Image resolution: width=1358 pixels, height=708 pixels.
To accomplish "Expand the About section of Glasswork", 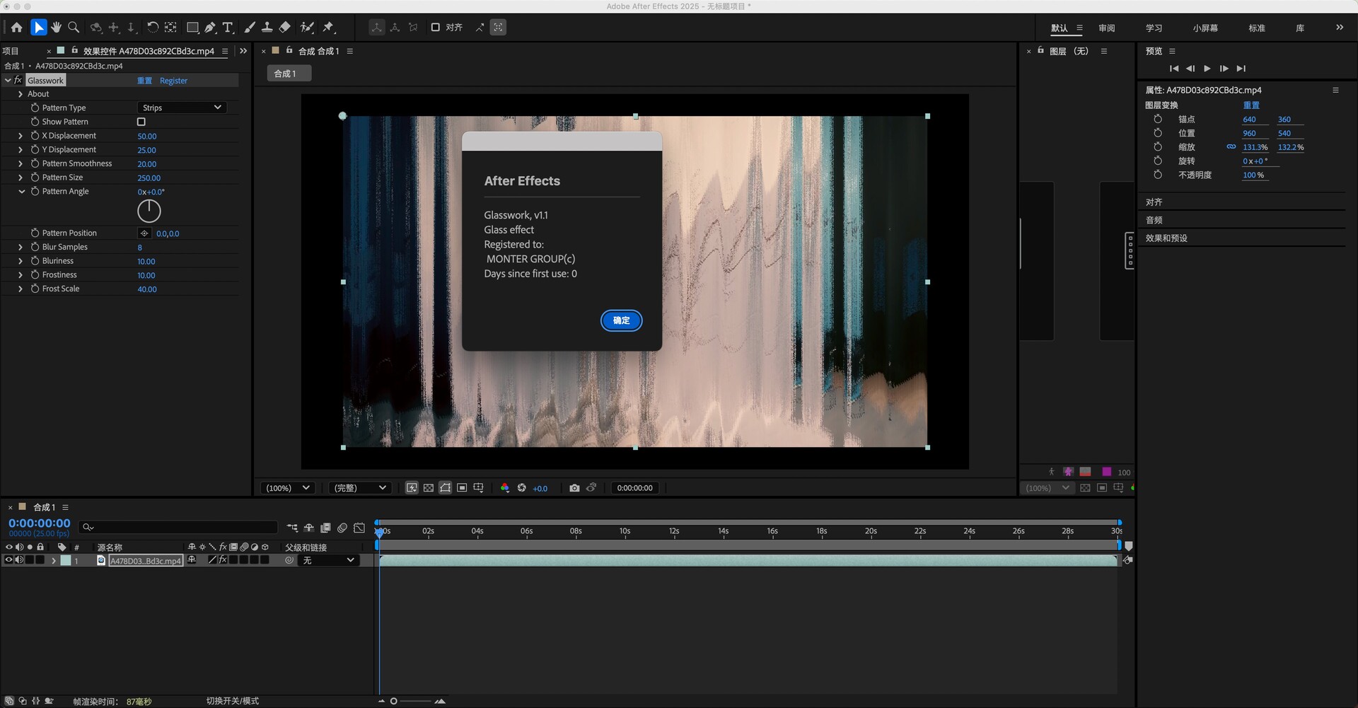I will pos(21,94).
